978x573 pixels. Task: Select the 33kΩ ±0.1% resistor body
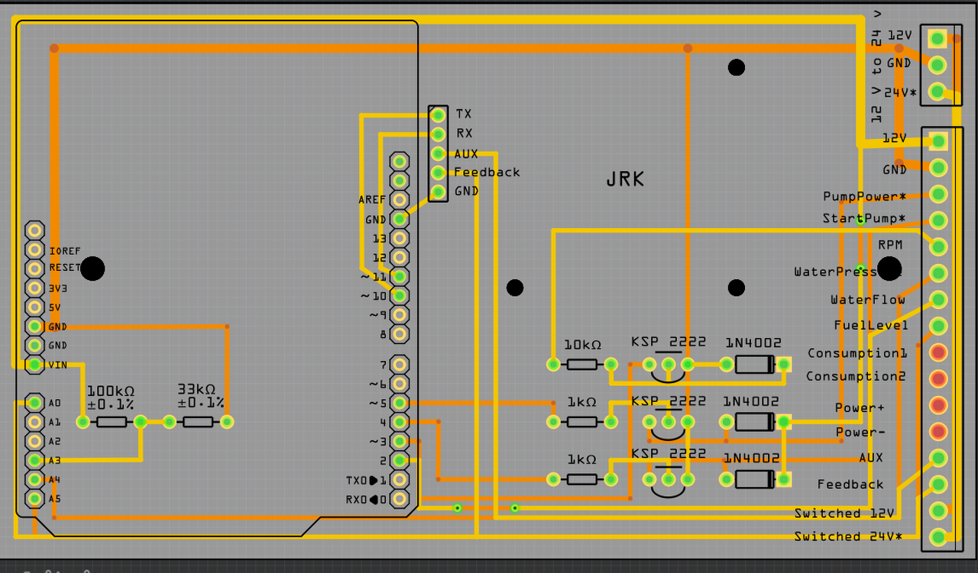[198, 422]
